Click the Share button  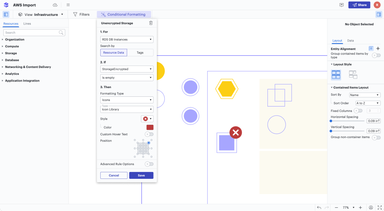pyautogui.click(x=359, y=5)
